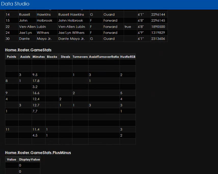Select the 'true' cell in Lubin's row
This screenshot has width=218, height=174.
click(x=128, y=27)
